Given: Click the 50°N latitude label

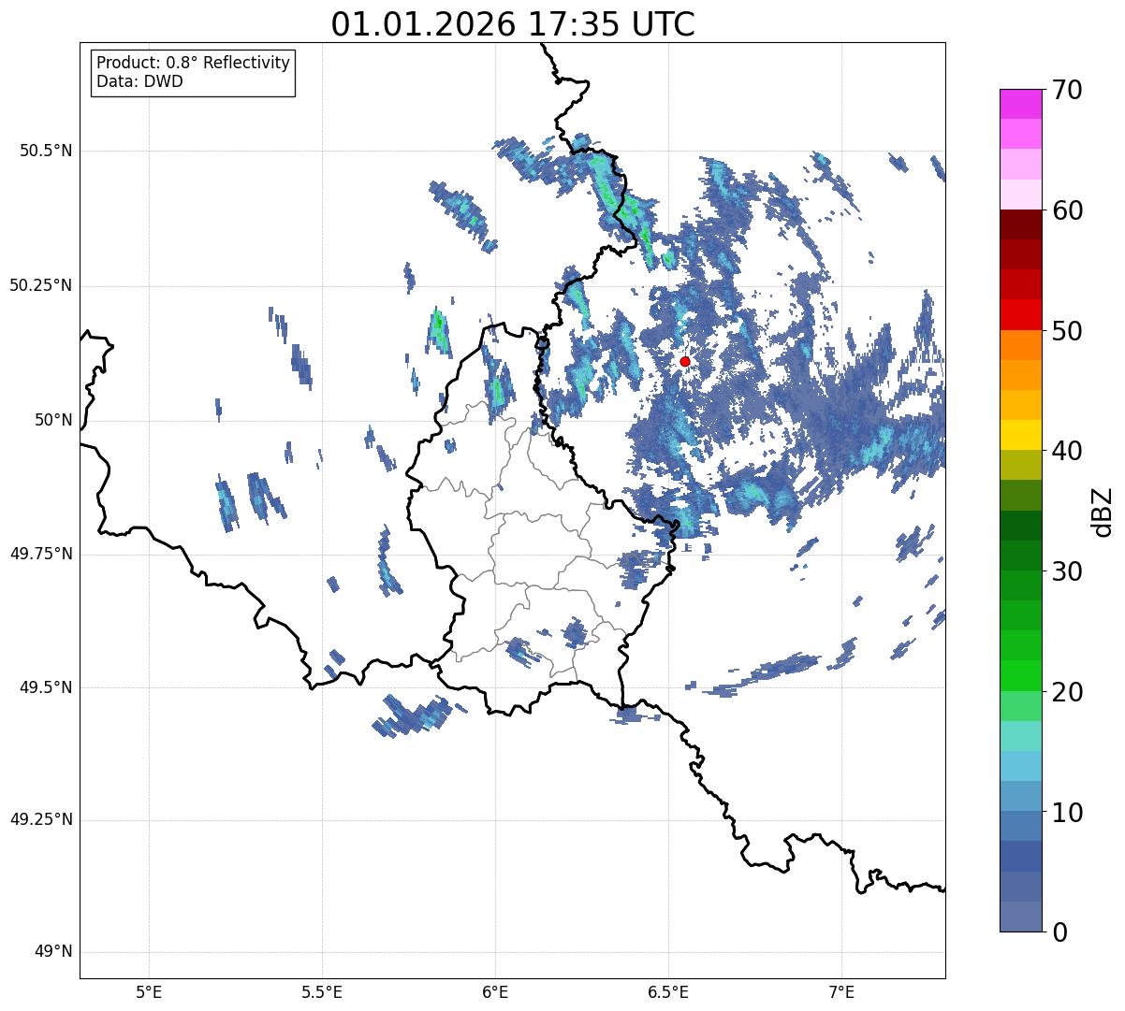Looking at the screenshot, I should 53,420.
